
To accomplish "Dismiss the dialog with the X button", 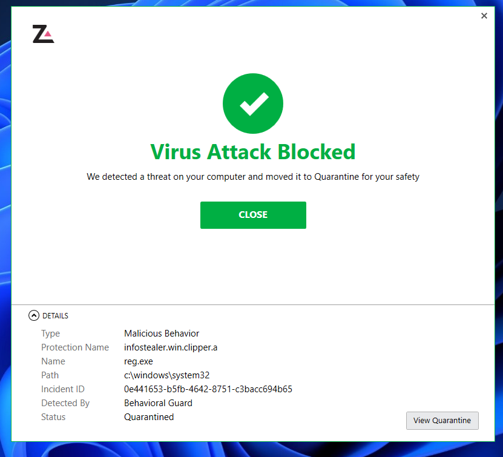I will (484, 16).
